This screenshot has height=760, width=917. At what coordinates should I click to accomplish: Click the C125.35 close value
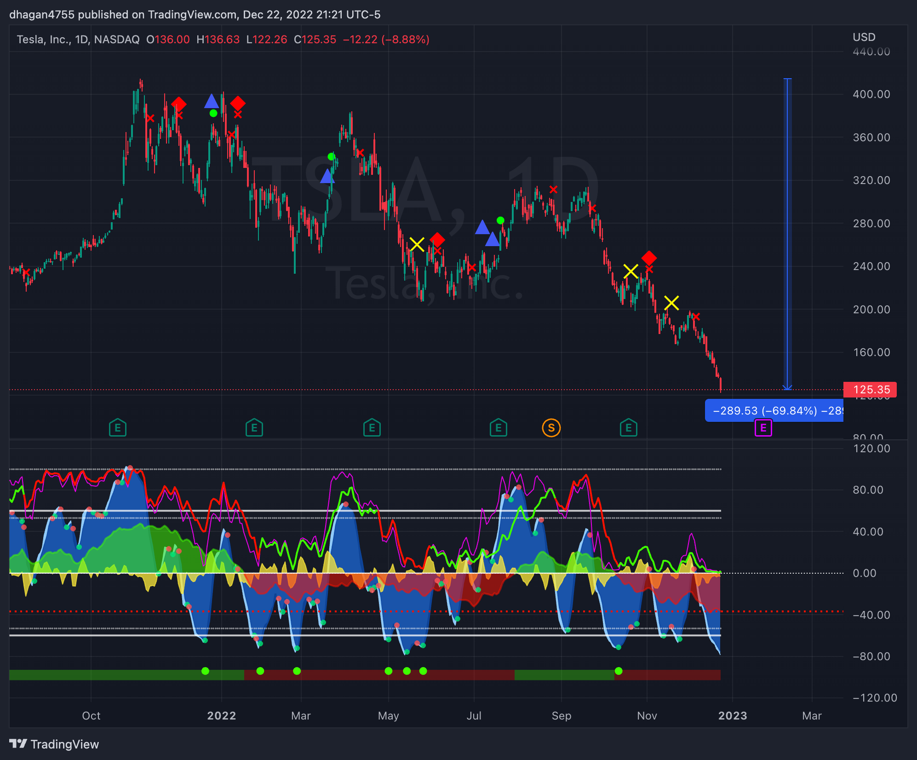[315, 40]
